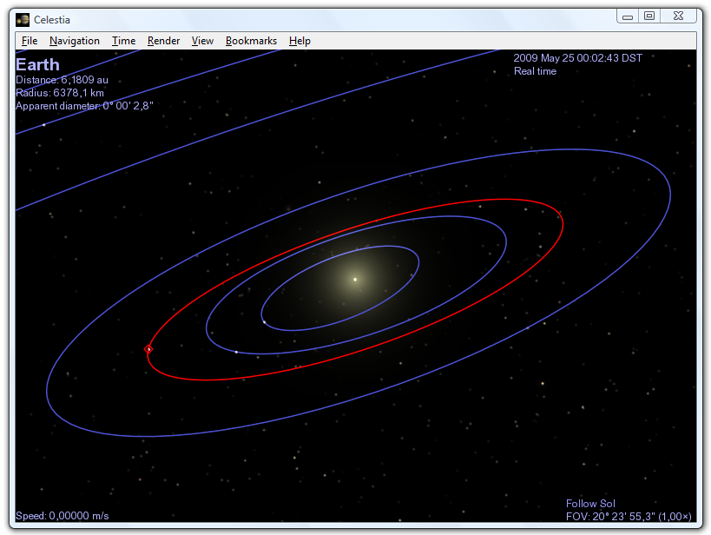711x535 pixels.
Task: Click the "Real time" label
Action: [x=535, y=71]
